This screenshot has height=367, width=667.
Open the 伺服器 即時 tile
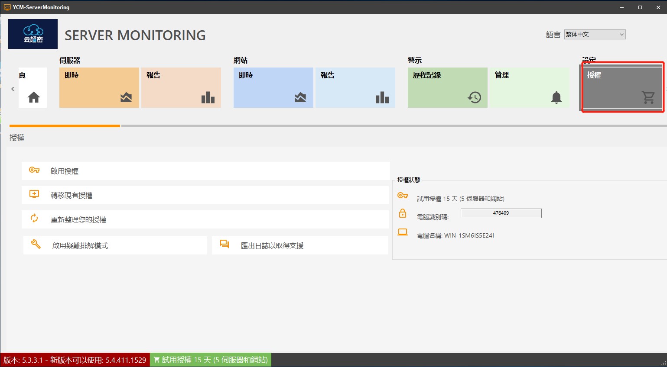click(x=99, y=87)
